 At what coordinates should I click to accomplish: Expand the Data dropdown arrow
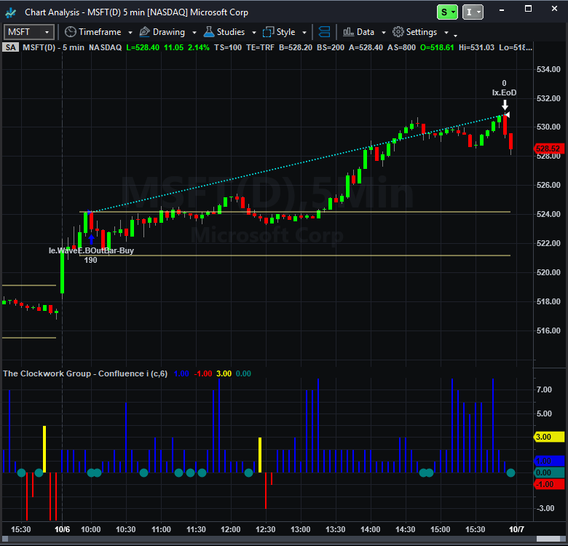(x=384, y=33)
